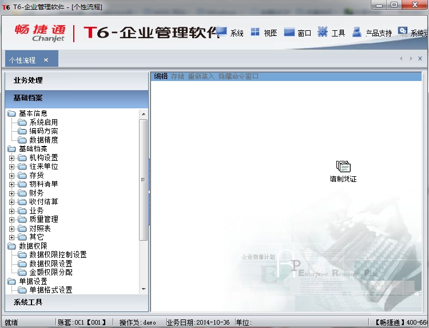Go to next tab with right arrow

[x=411, y=58]
